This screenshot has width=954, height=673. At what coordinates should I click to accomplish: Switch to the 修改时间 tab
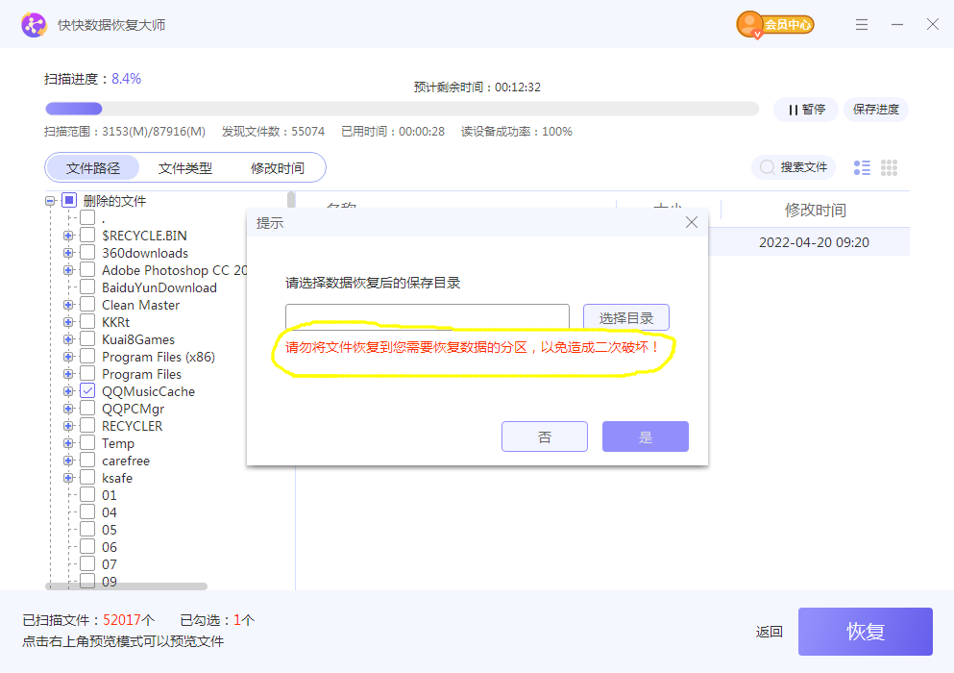pyautogui.click(x=278, y=168)
